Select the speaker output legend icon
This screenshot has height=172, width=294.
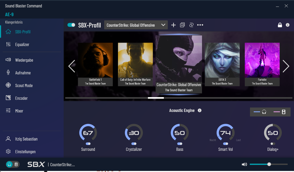click(x=284, y=112)
